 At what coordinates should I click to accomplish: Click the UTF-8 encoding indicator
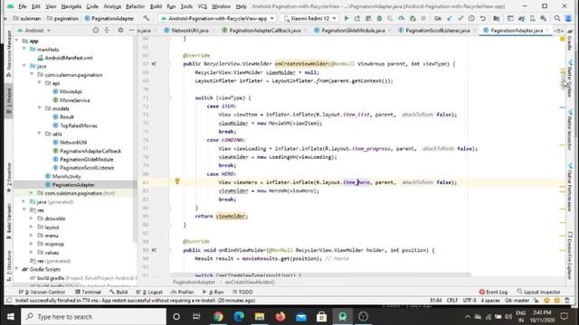pos(470,301)
